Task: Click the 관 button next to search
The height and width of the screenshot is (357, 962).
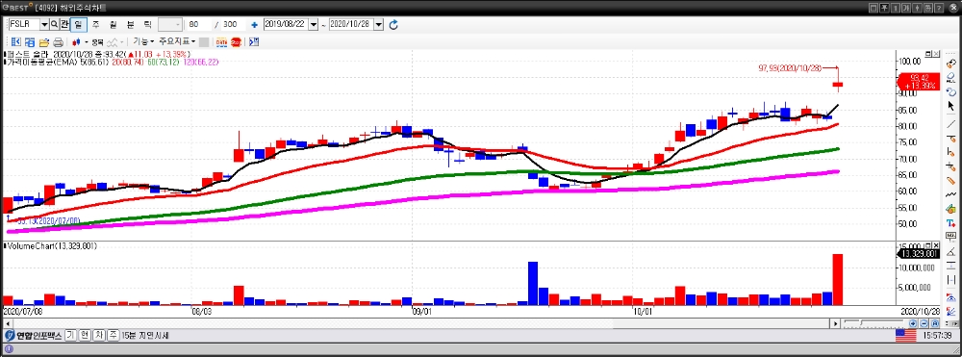Action: pyautogui.click(x=63, y=24)
